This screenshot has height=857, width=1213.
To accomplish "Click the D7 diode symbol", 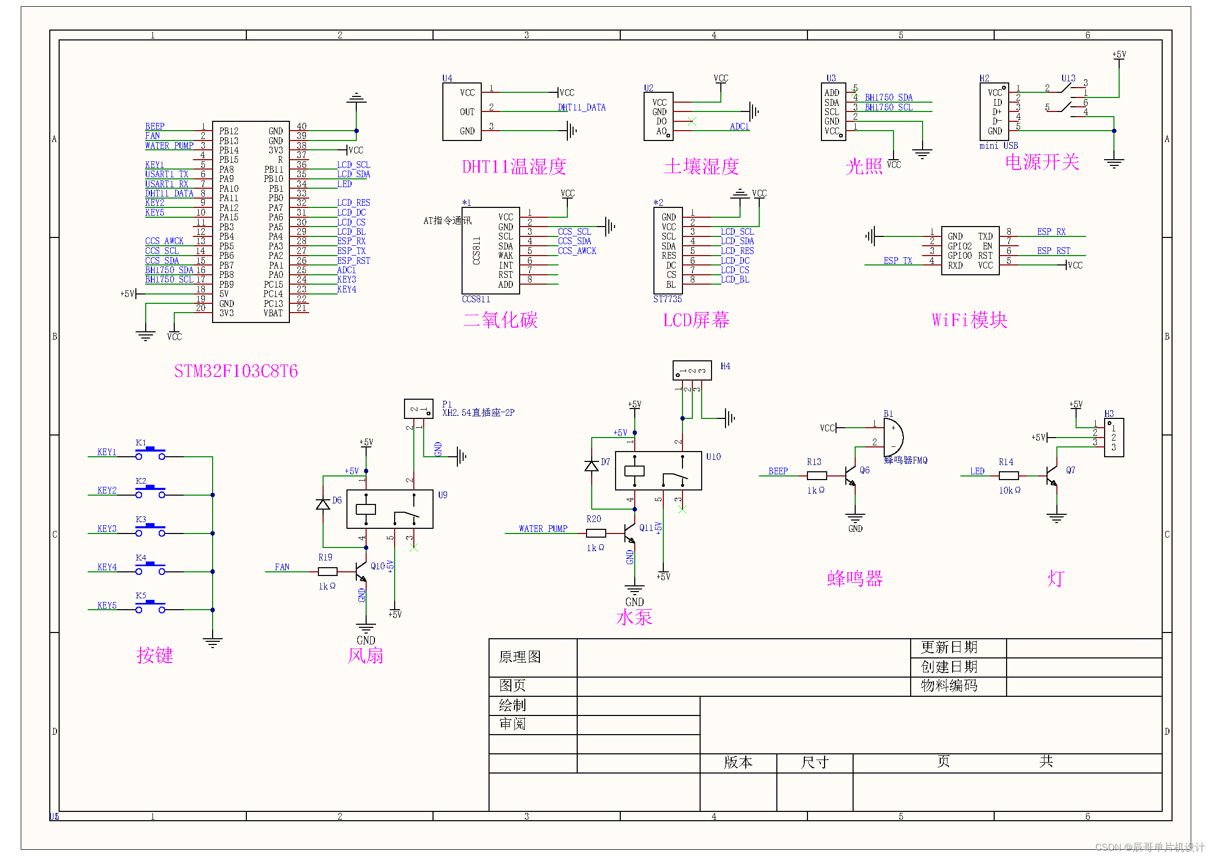I will coord(591,466).
